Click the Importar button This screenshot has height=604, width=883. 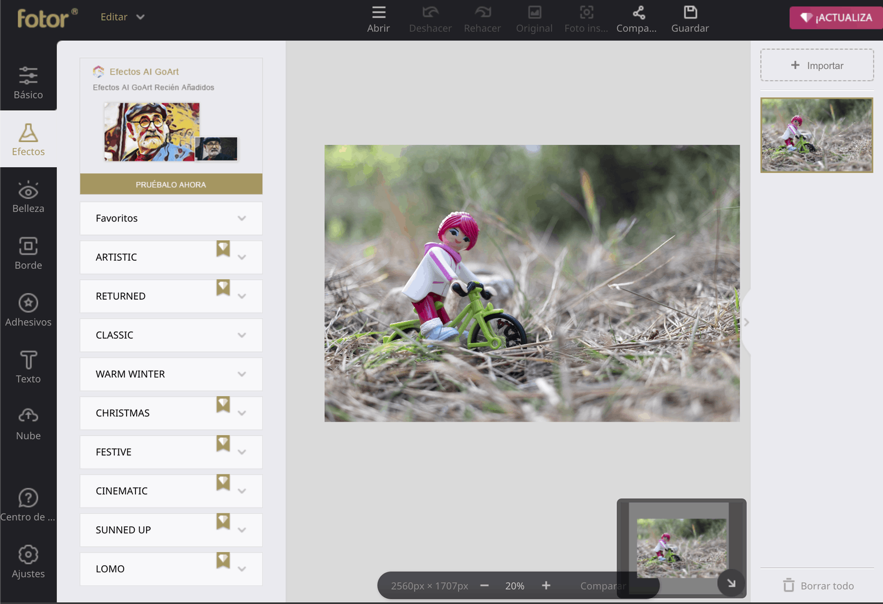point(817,65)
